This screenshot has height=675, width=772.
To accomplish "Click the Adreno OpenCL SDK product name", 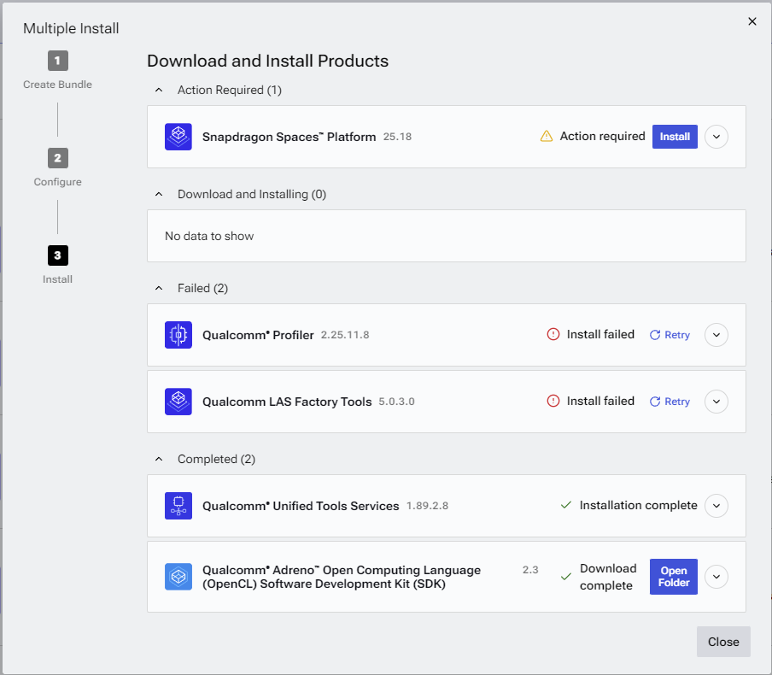I will [342, 577].
